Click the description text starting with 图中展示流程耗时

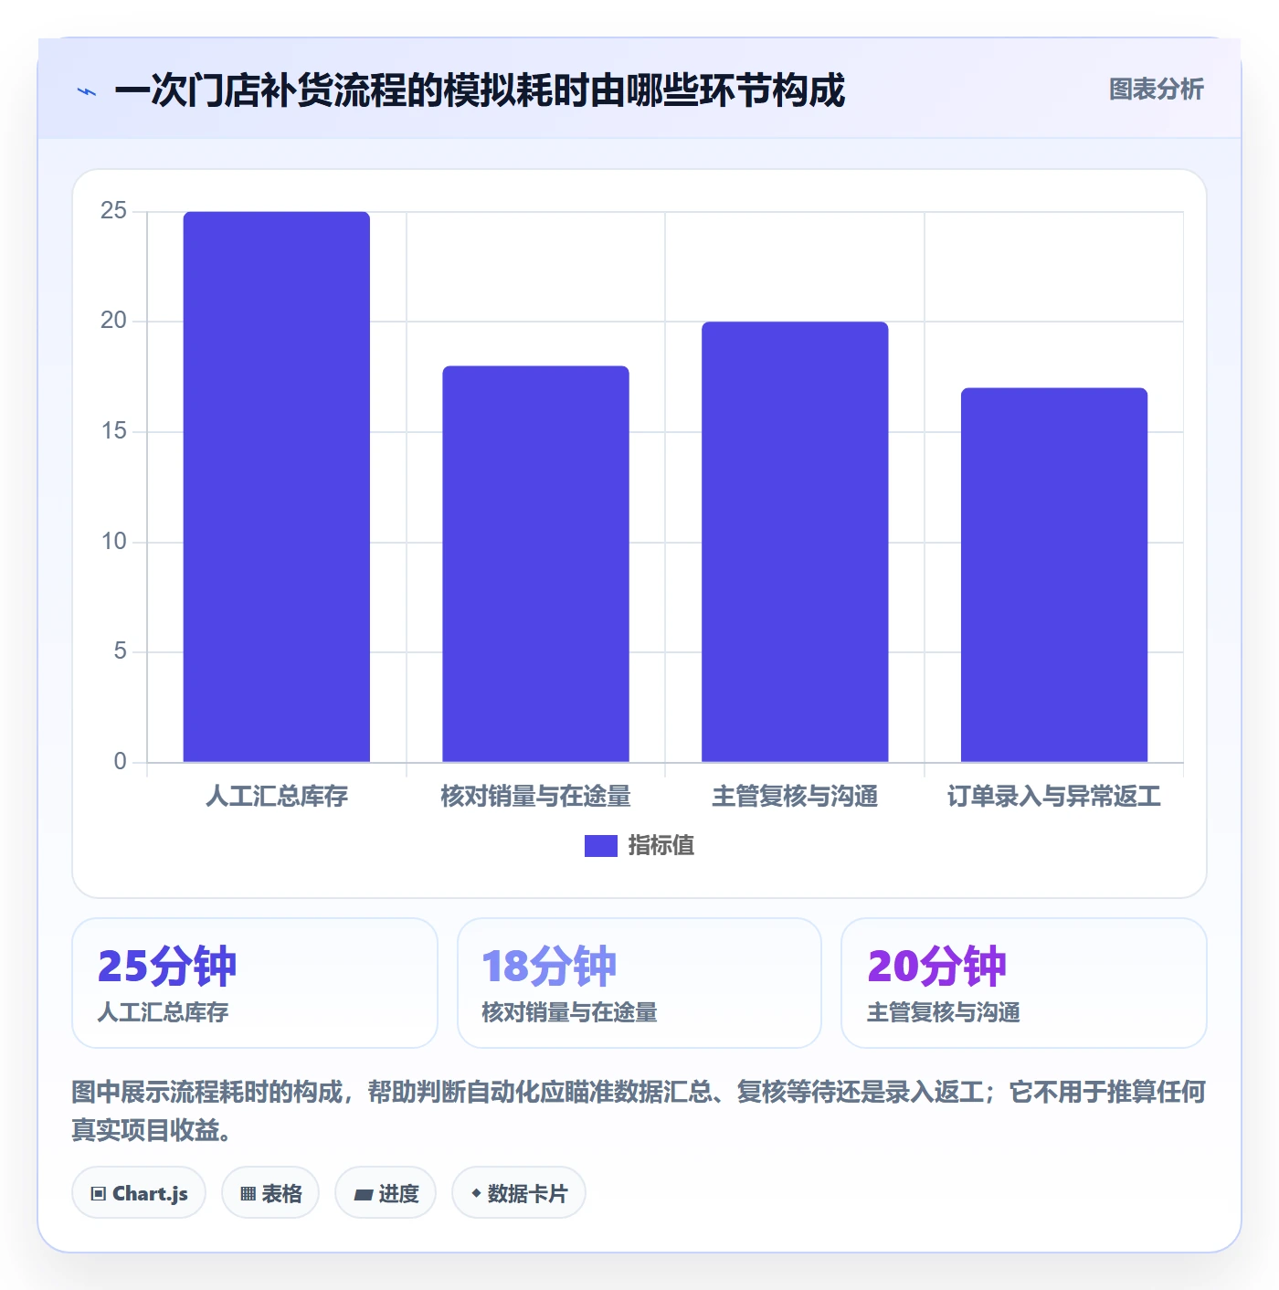(x=639, y=1111)
